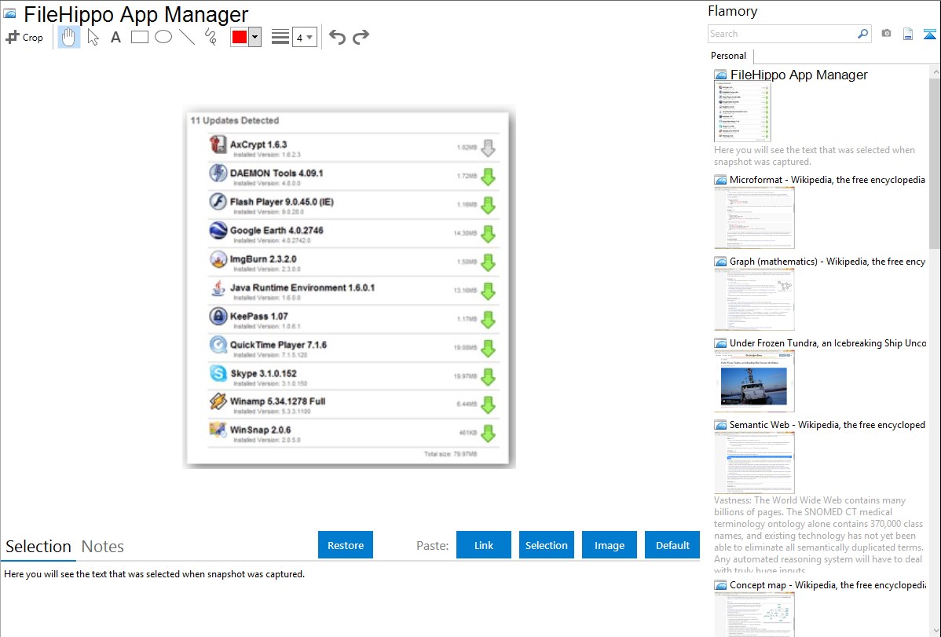Switch to the Personal tab
The height and width of the screenshot is (637, 941).
click(x=728, y=55)
